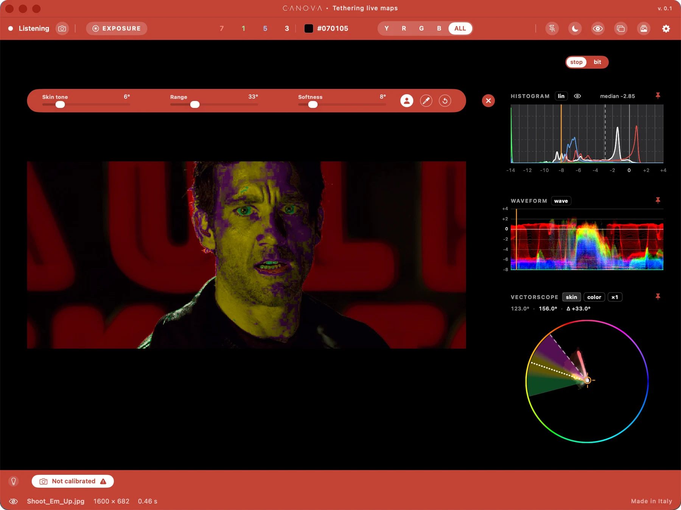Screen dimensions: 681x510
Task: Open the EXPOSURE mode button
Action: (x=117, y=28)
